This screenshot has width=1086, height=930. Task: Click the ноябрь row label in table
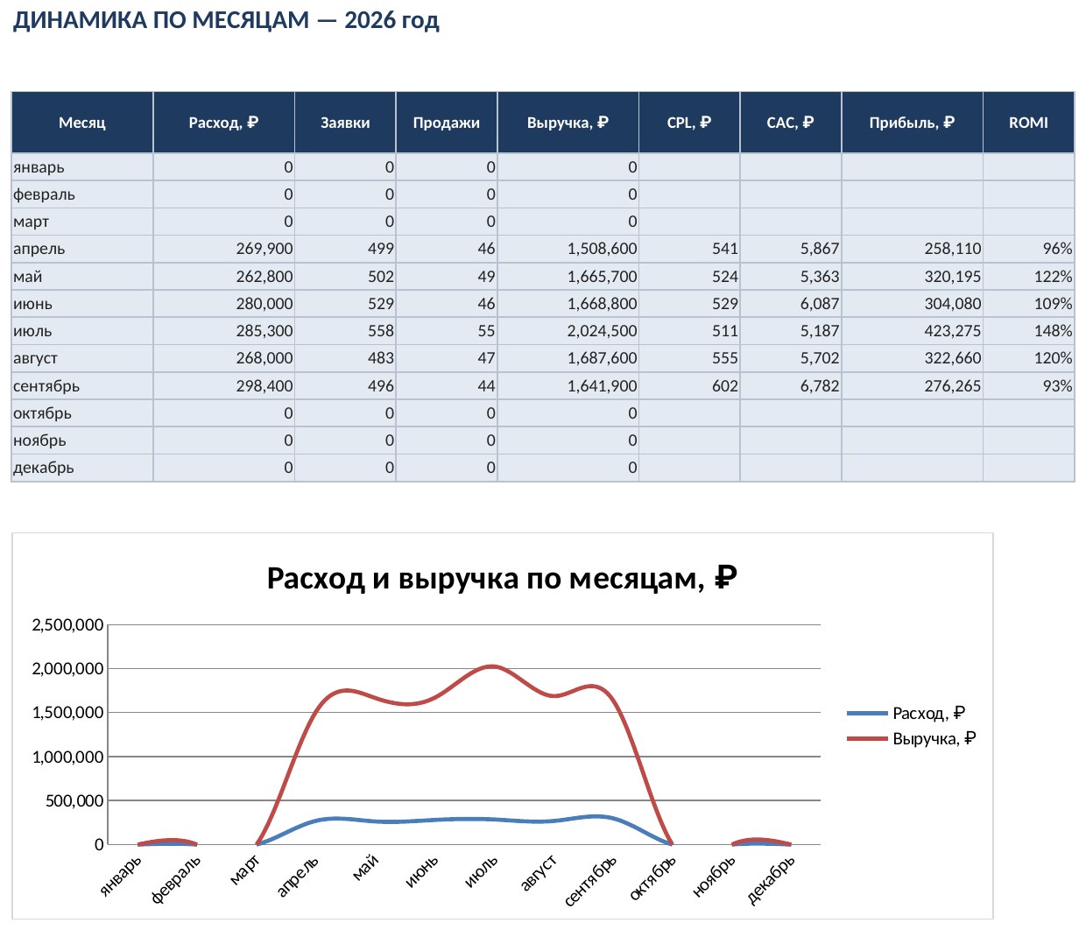82,440
